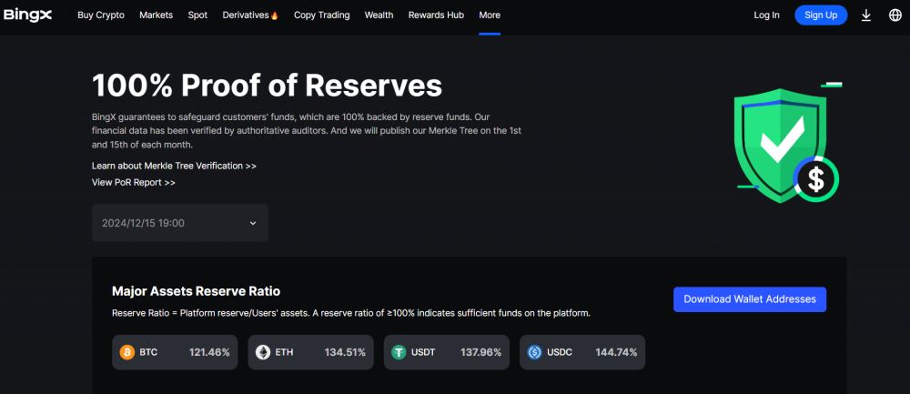
Task: Open the More menu
Action: [x=490, y=15]
